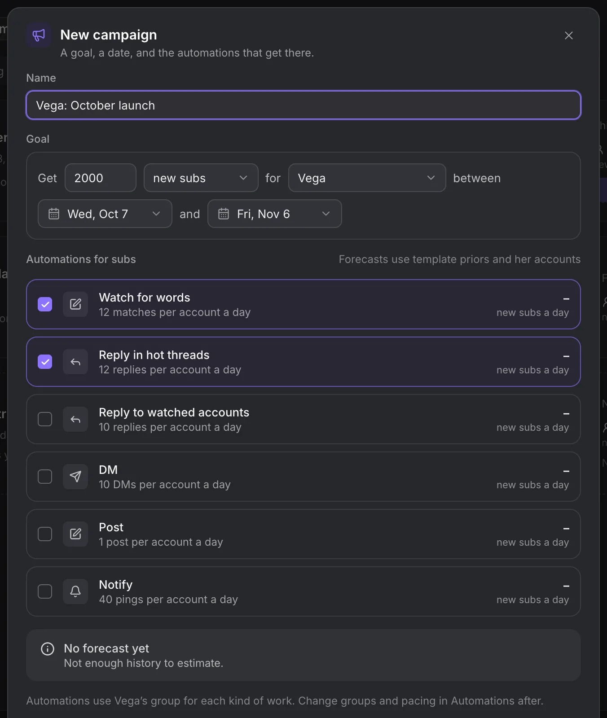Check the Reply to watched accounts automation
Image resolution: width=607 pixels, height=718 pixels.
[x=45, y=419]
